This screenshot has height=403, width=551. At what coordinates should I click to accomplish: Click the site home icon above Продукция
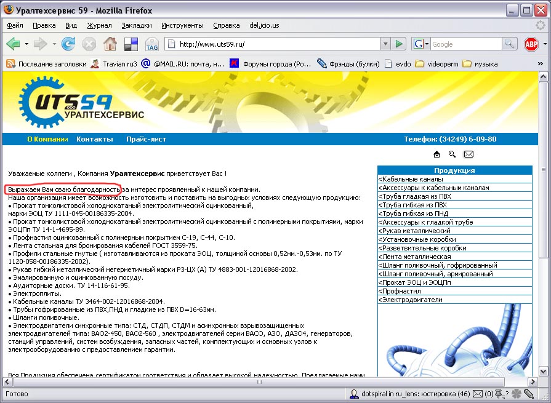(x=436, y=154)
